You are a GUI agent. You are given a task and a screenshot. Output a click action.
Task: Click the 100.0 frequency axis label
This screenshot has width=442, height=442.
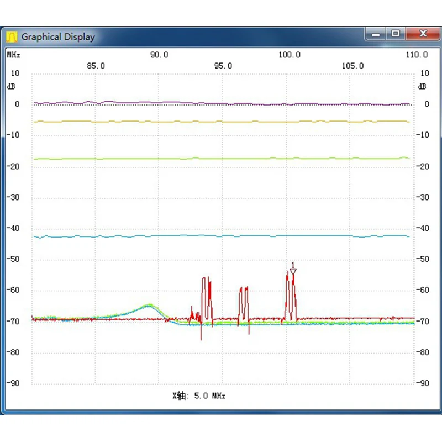pyautogui.click(x=290, y=55)
